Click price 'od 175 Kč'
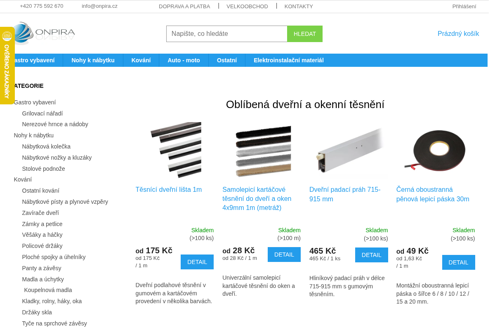Screen dimensions: 495x330 coord(154,250)
